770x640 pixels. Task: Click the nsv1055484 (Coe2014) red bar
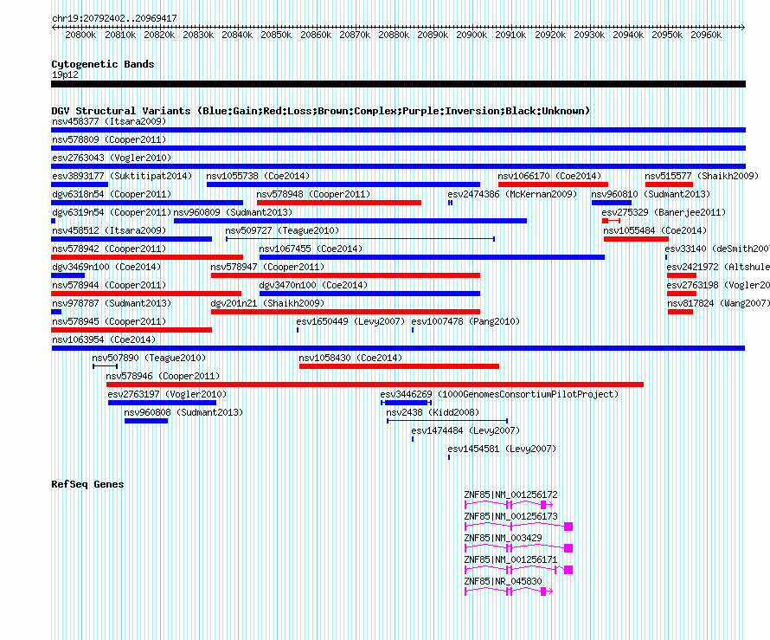pyautogui.click(x=636, y=239)
